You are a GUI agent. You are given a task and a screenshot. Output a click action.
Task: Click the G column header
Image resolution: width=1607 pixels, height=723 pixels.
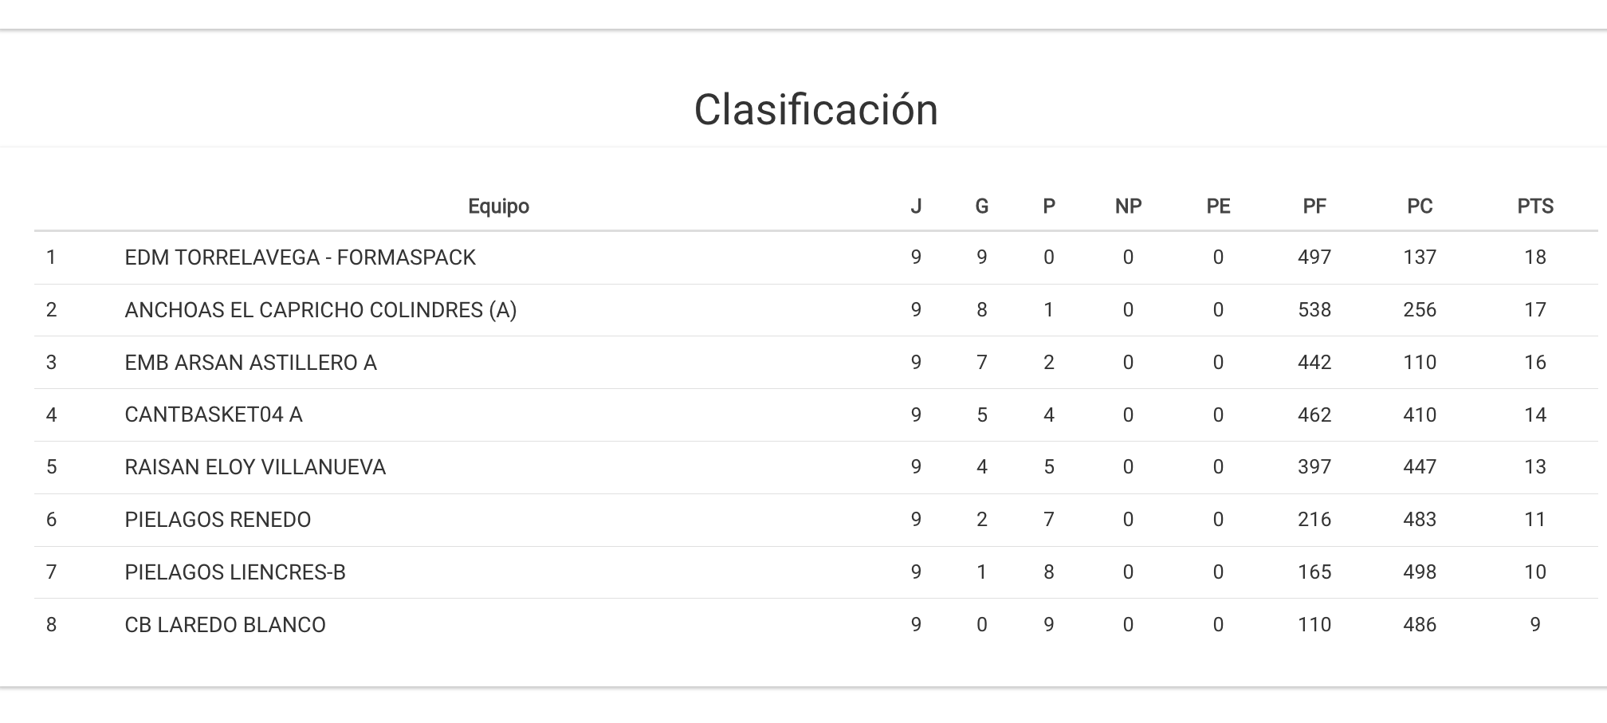[x=981, y=206]
